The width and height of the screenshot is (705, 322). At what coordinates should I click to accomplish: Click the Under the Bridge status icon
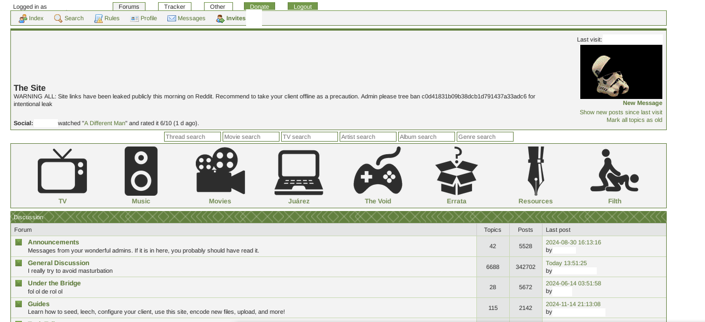(19, 283)
